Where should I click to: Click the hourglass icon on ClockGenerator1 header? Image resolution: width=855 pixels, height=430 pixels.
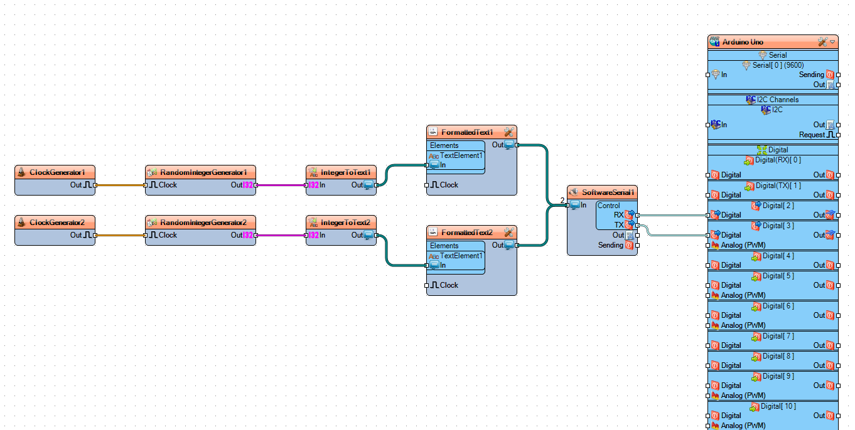[x=21, y=172]
